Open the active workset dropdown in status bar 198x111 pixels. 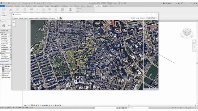click(105, 108)
